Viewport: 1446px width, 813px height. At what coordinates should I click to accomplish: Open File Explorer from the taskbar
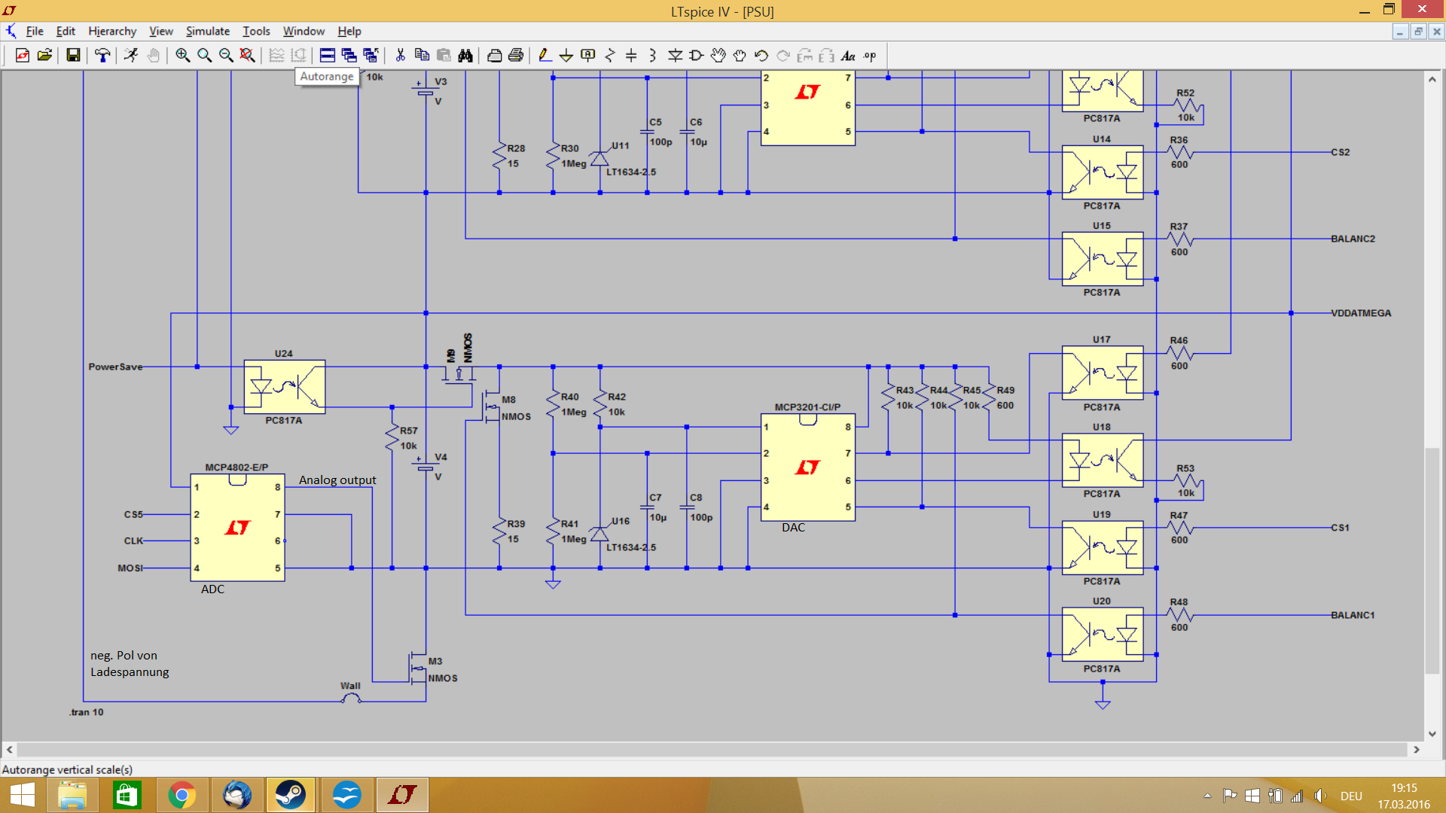[x=72, y=795]
